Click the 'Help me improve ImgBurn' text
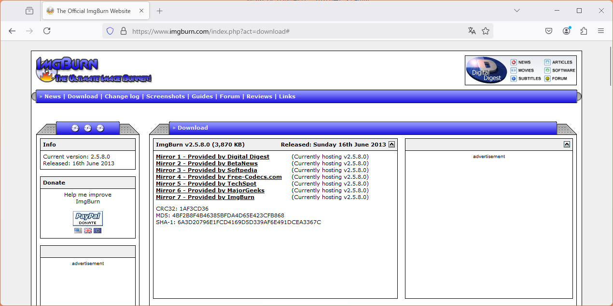Image resolution: width=613 pixels, height=306 pixels. [88, 198]
